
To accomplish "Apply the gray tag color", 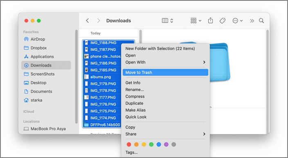I will pyautogui.click(x=173, y=145).
